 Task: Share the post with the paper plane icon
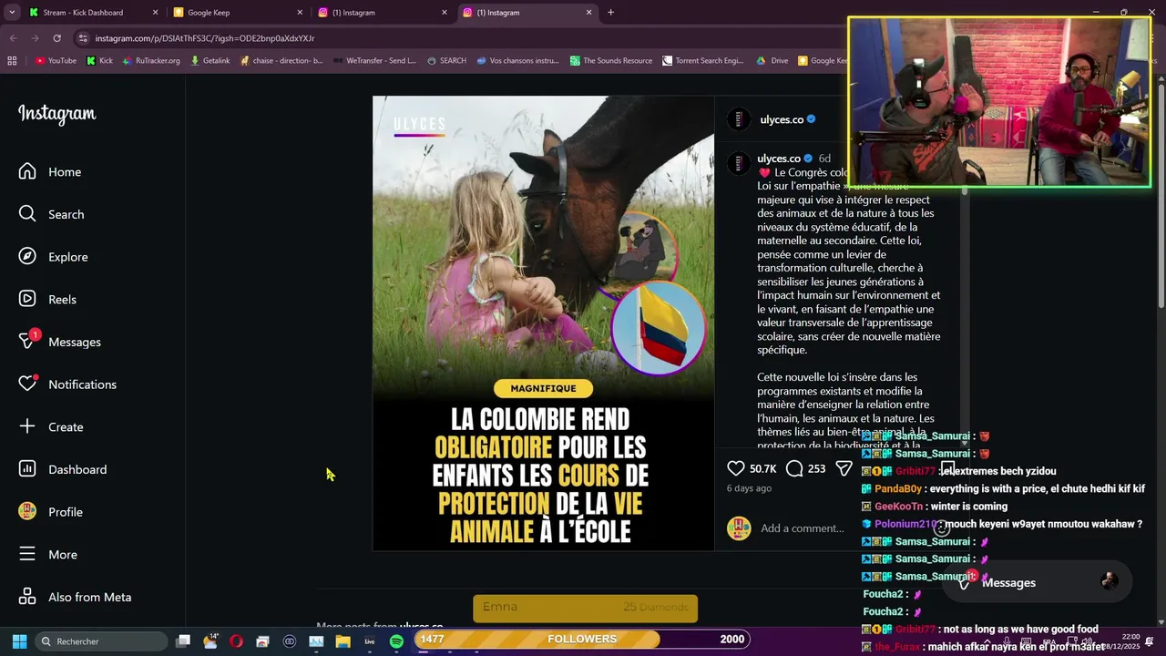click(x=844, y=468)
